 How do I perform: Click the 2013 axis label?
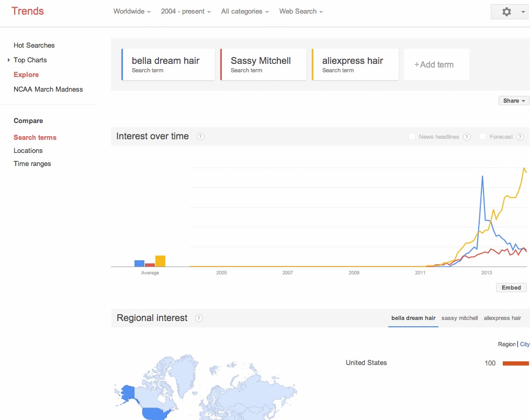pos(487,273)
